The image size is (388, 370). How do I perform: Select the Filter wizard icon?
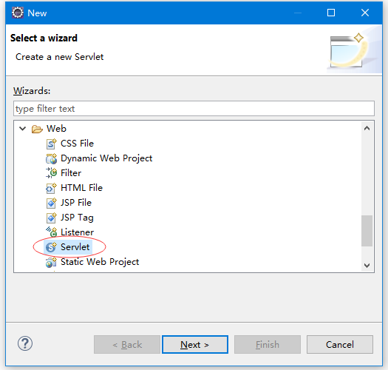(x=51, y=173)
